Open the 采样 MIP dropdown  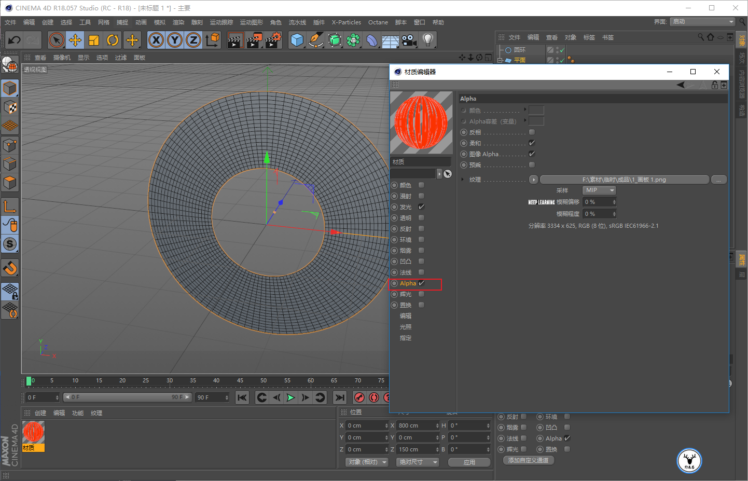tap(599, 190)
